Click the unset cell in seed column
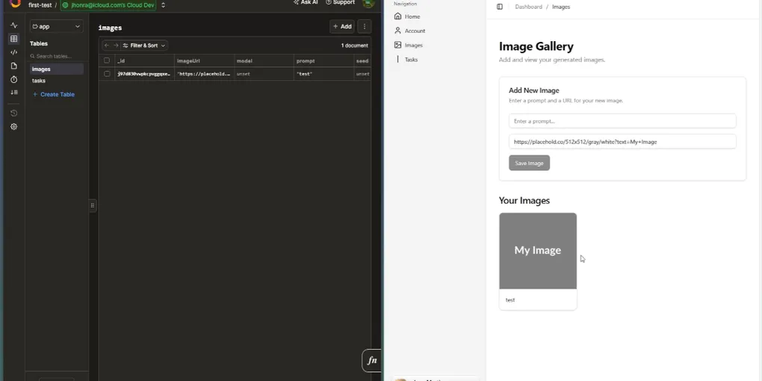Viewport: 762px width, 381px height. [x=362, y=74]
